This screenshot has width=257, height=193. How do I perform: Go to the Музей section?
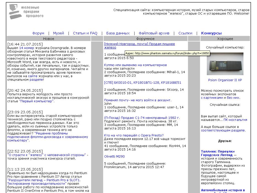tap(58, 33)
